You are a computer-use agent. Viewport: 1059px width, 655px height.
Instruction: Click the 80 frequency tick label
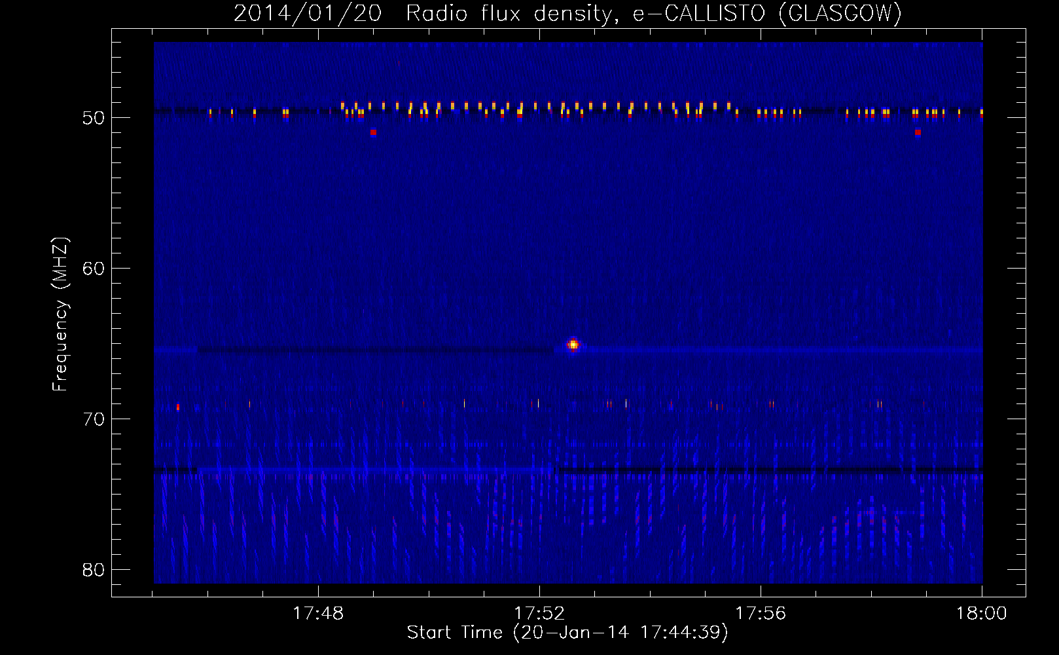94,570
